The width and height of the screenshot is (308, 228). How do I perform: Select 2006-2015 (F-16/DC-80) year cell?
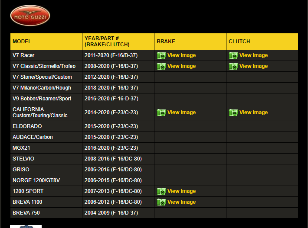point(118,180)
